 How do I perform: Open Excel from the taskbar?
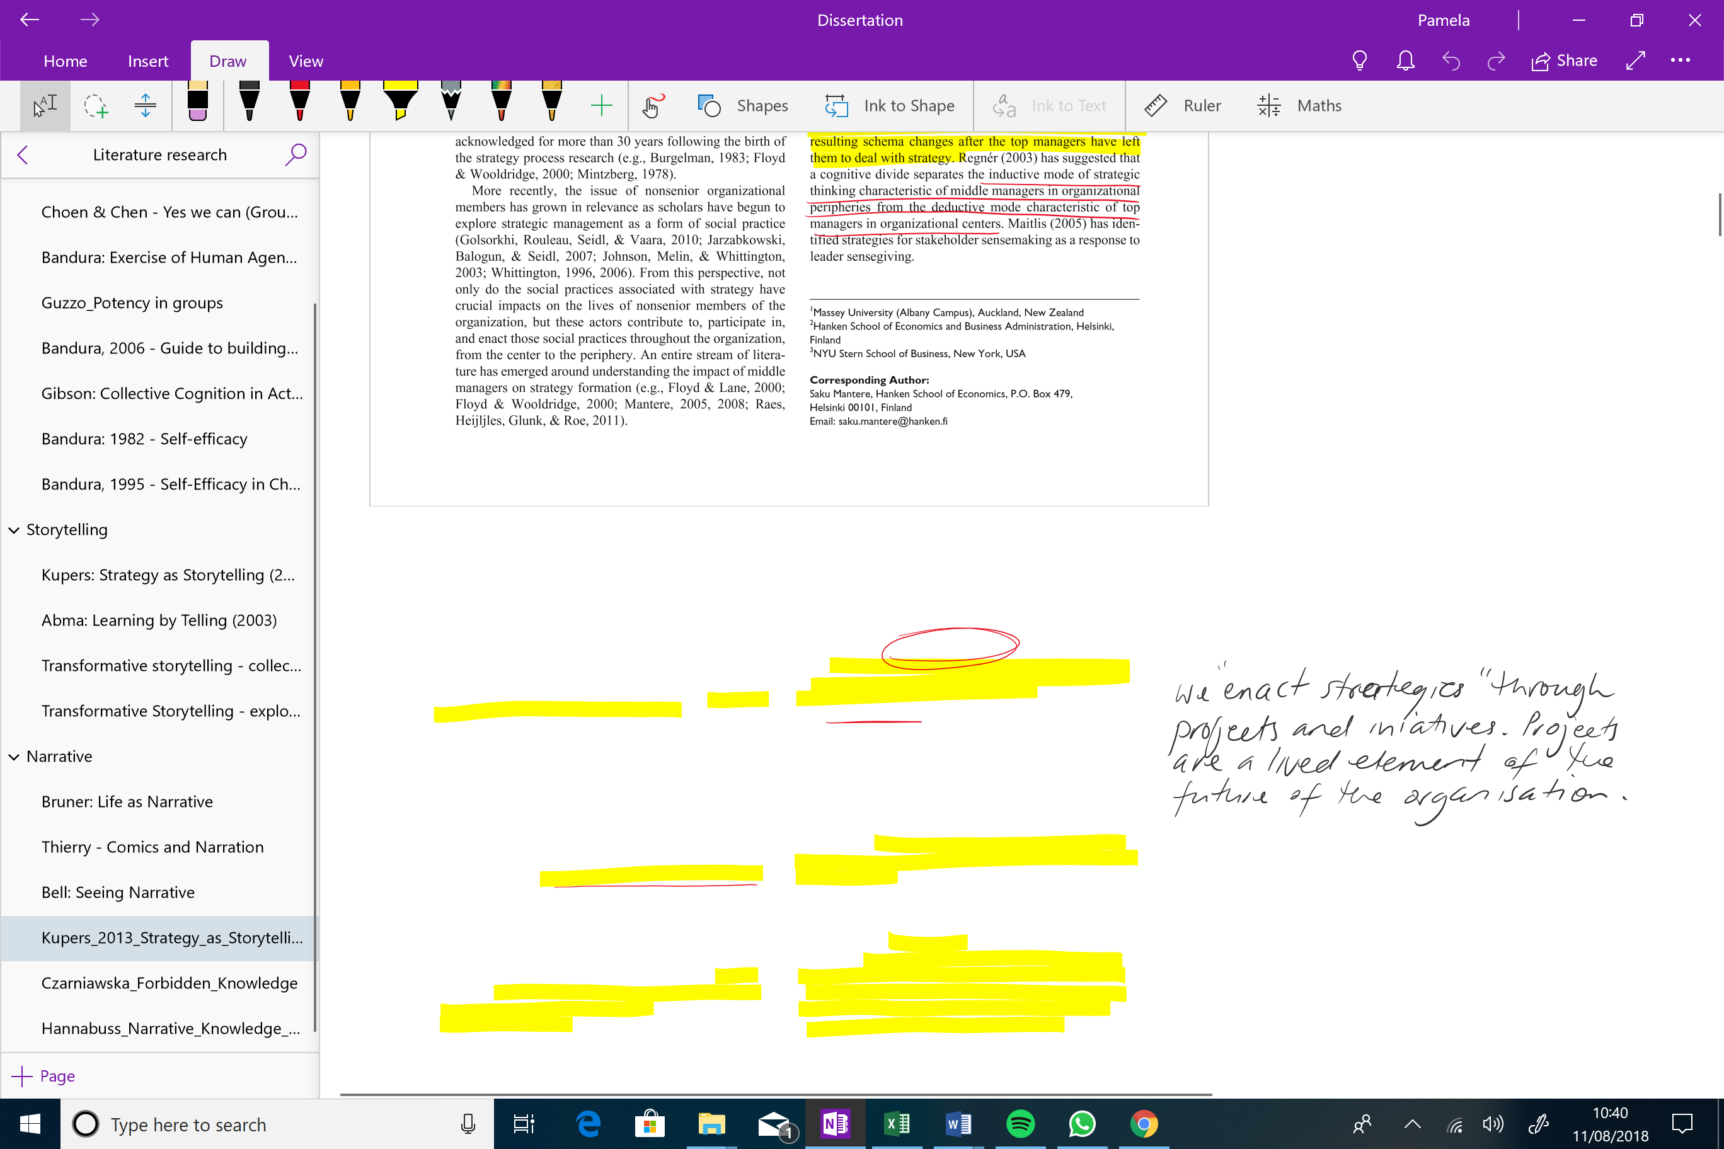(x=897, y=1124)
